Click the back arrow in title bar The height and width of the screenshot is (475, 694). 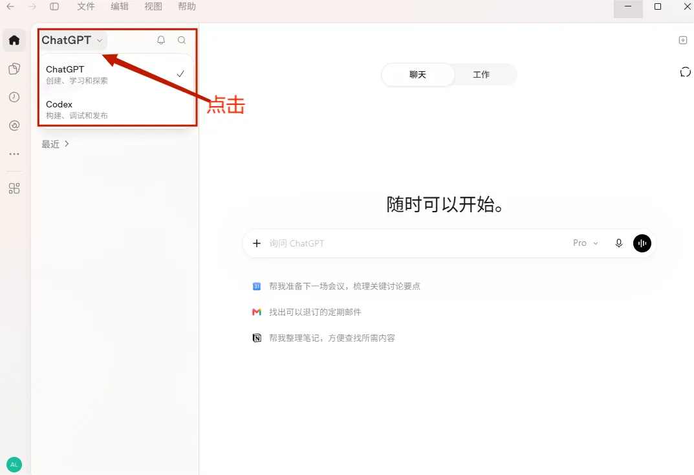pos(10,6)
